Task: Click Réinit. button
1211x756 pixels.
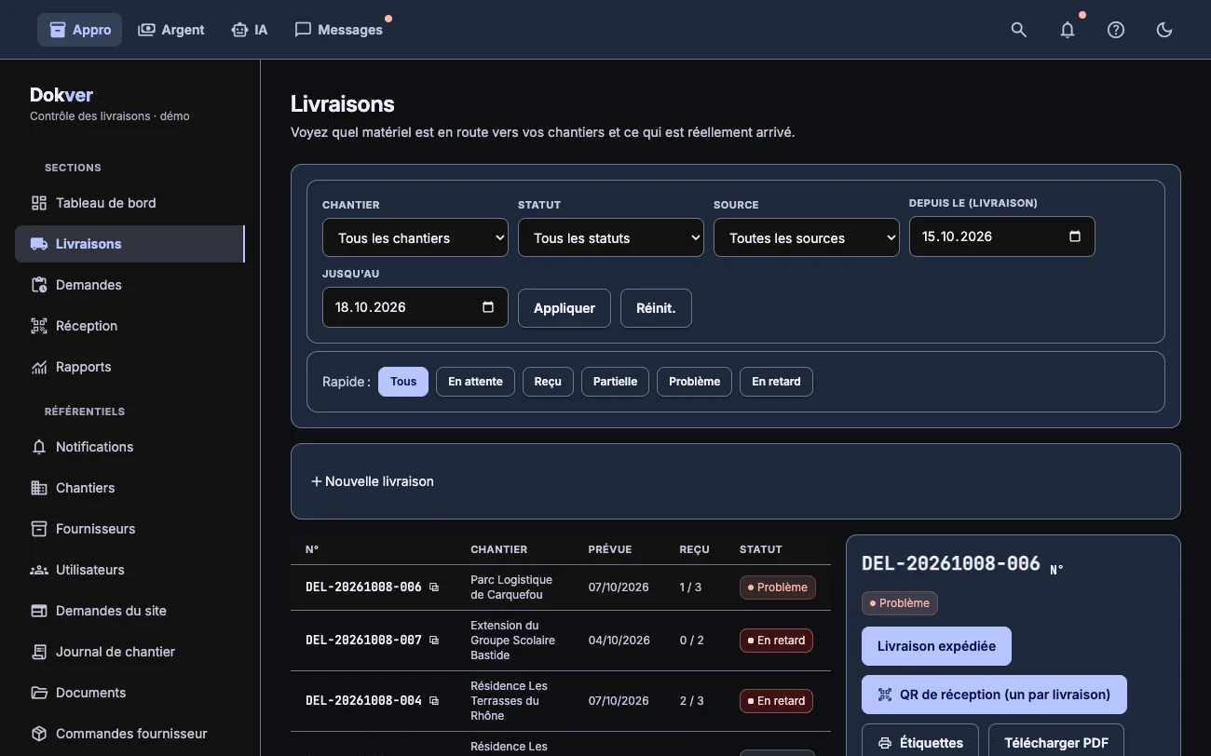Action: (x=656, y=308)
